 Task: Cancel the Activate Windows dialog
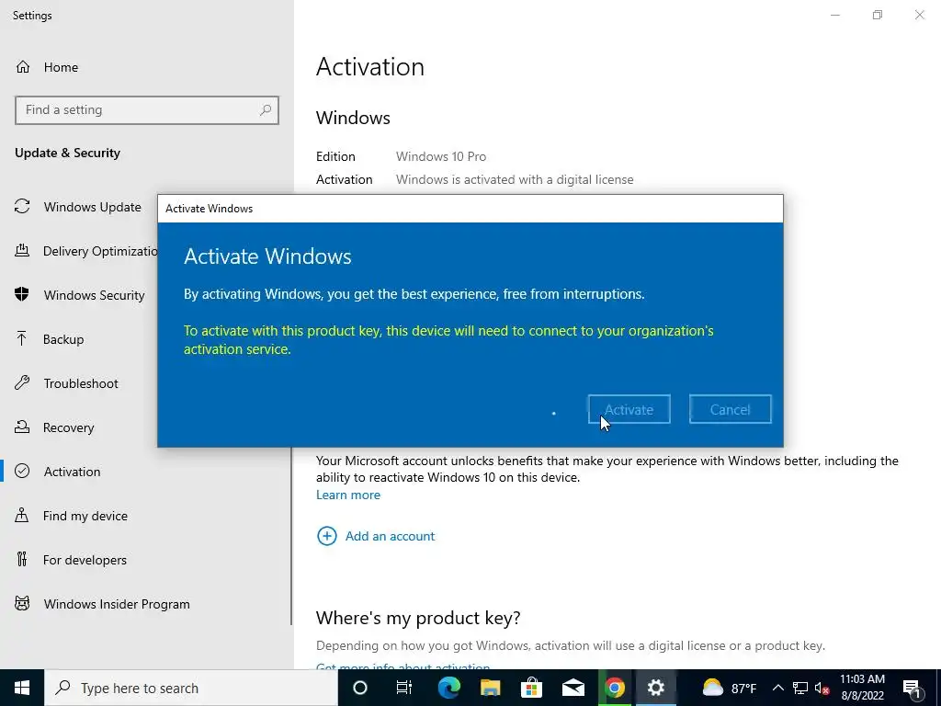(x=730, y=409)
